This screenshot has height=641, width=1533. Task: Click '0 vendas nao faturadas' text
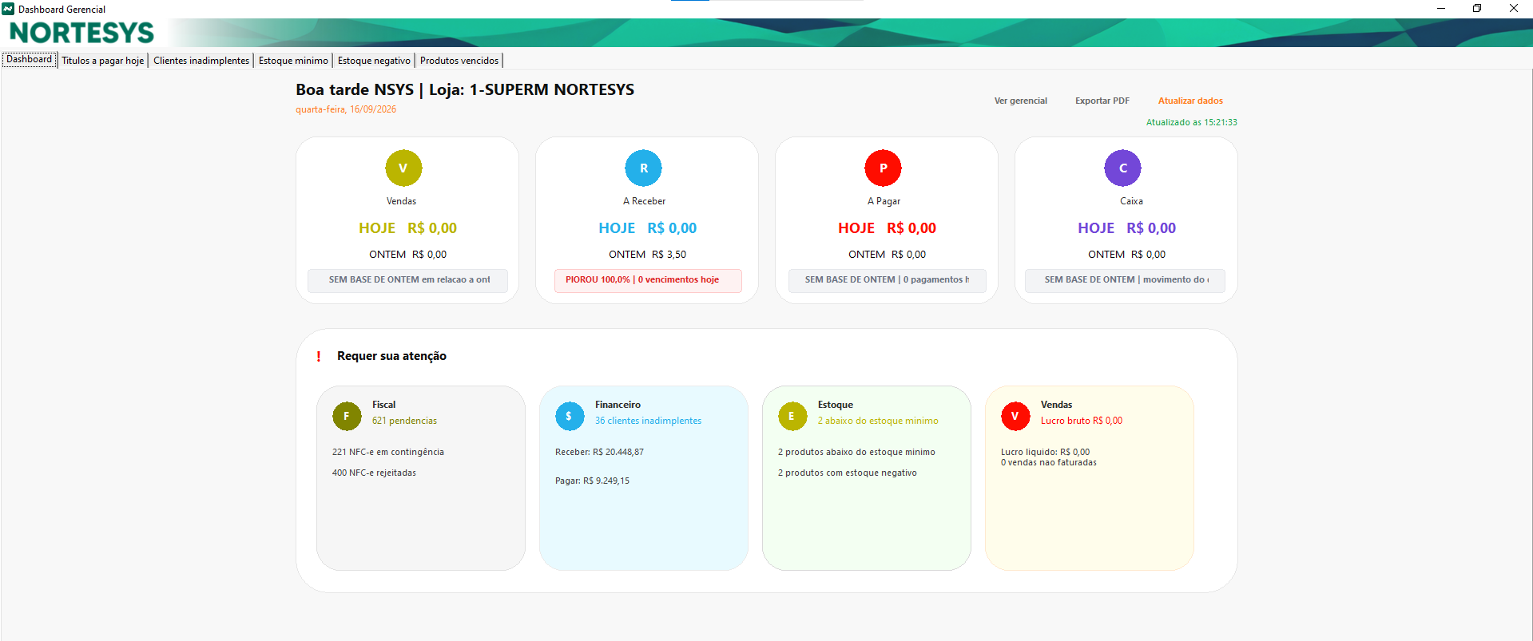tap(1048, 462)
